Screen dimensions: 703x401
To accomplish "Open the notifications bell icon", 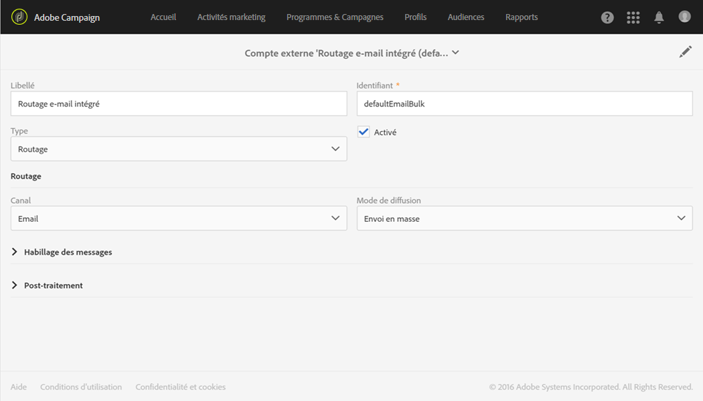I will pos(659,17).
